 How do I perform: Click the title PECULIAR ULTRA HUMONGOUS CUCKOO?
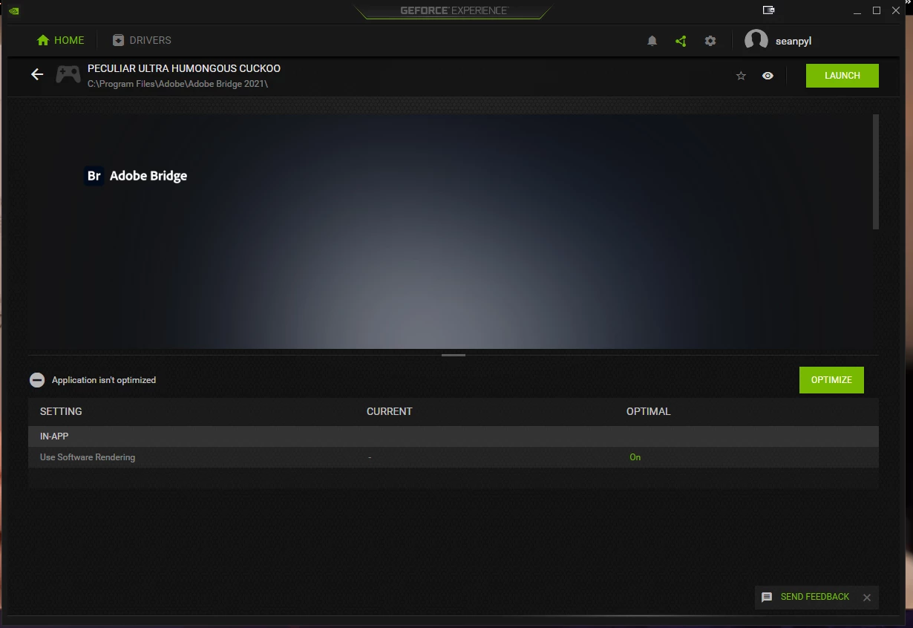184,68
